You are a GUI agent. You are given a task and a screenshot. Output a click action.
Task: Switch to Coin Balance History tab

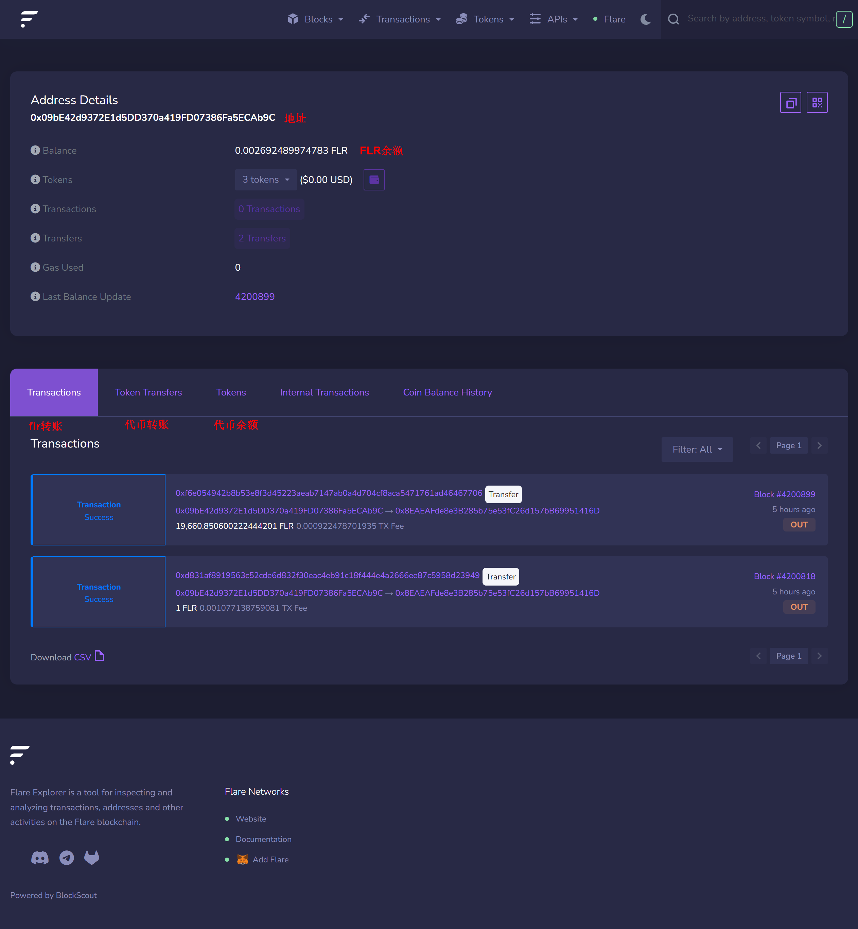tap(448, 392)
